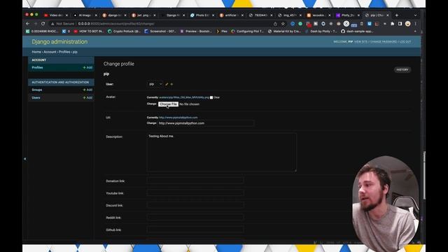Open the dash-sample-app GitHub bookmark

click(357, 31)
